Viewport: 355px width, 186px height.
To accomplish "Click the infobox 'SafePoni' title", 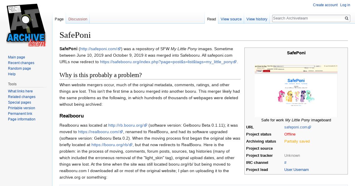I will click(296, 53).
